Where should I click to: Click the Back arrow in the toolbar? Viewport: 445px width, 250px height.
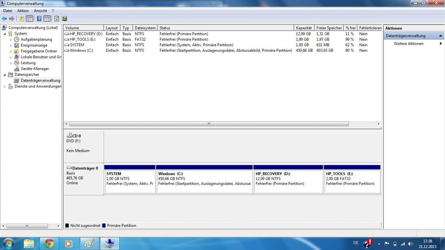point(4,19)
